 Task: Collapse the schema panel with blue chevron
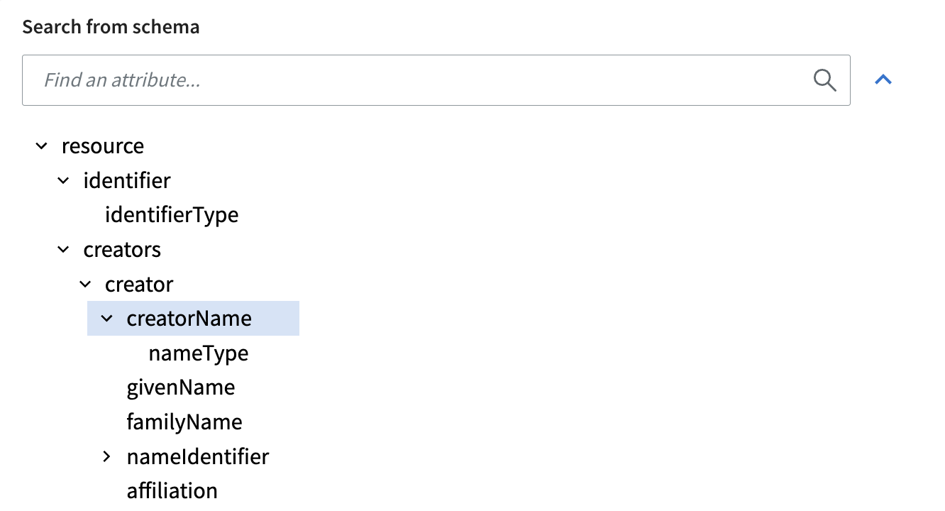(883, 79)
